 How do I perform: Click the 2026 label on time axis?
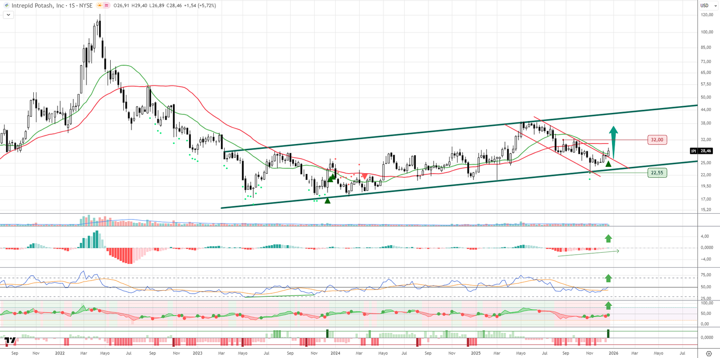pos(613,354)
